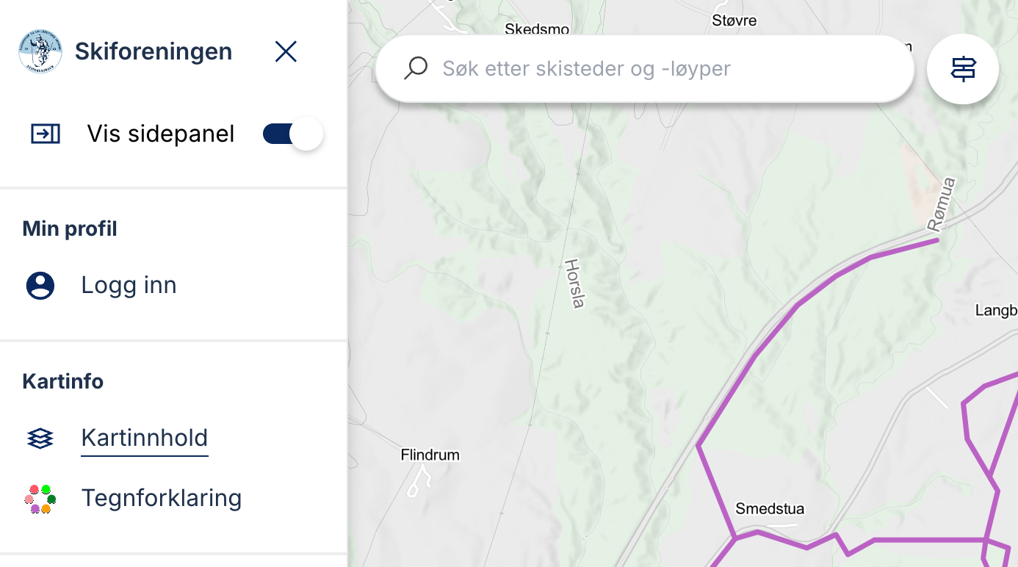The height and width of the screenshot is (567, 1018).
Task: Click the Smedstua place label on map
Action: [x=770, y=509]
